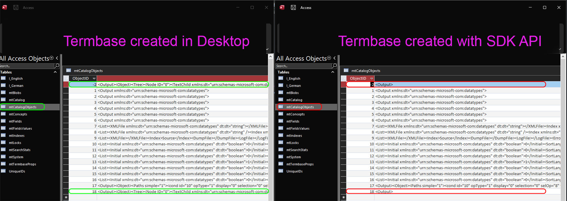Screen dimensions: 567x201
Task: Open ObjectID column dropdown in right datasheet
Action: tap(371, 79)
